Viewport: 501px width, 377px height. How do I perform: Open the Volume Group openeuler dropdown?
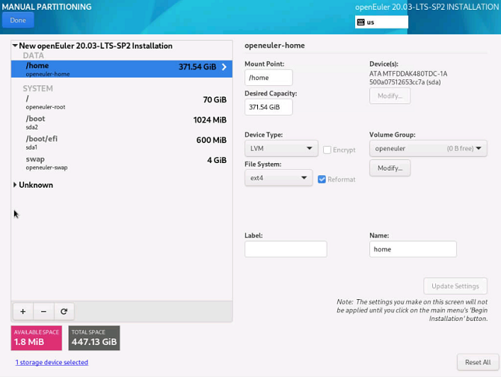coord(428,148)
